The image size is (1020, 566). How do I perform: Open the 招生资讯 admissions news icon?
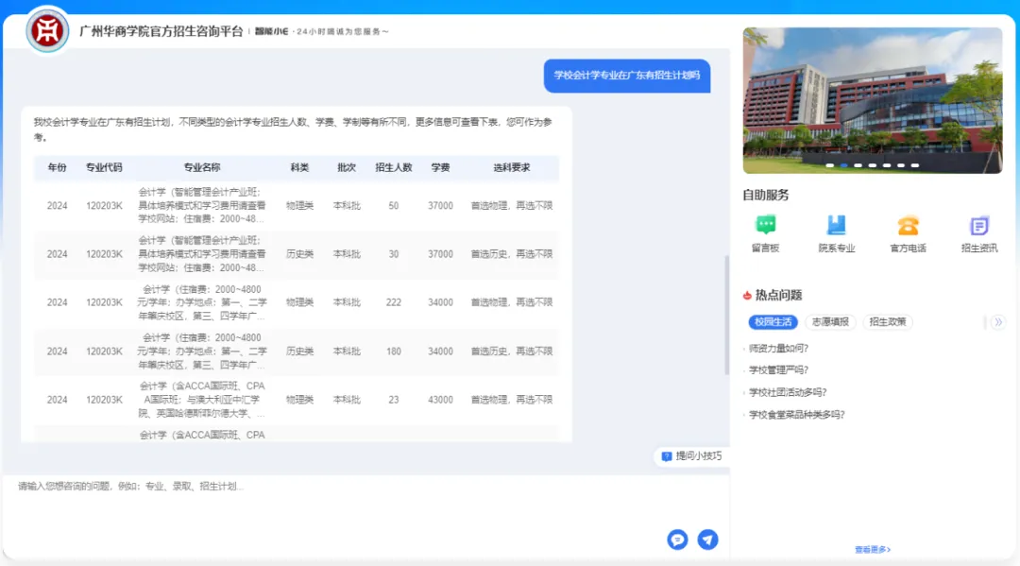979,226
